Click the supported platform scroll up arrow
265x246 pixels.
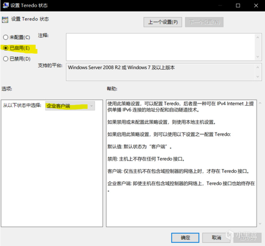click(258, 67)
